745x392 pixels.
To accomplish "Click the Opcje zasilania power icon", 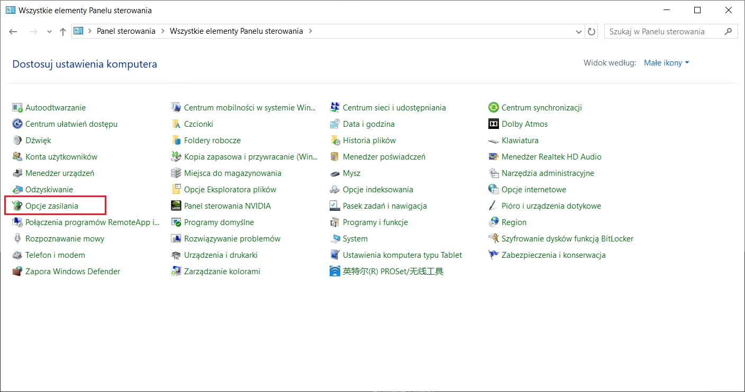I will pos(17,206).
